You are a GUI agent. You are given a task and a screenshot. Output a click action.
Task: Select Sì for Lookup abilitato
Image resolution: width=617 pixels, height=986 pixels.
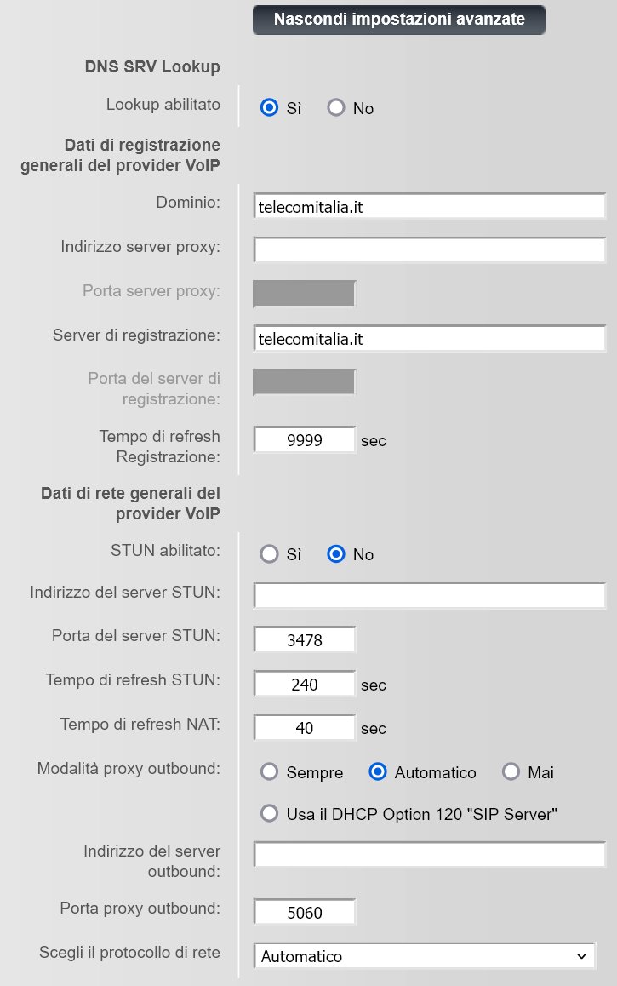270,108
